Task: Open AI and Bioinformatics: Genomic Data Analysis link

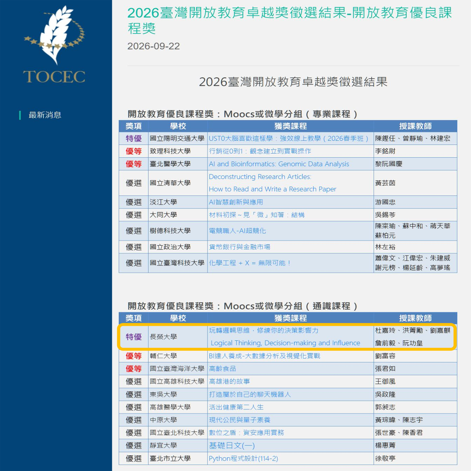Action: 279,164
